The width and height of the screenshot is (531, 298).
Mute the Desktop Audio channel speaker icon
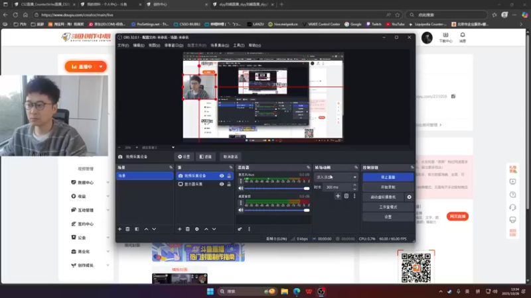[241, 210]
